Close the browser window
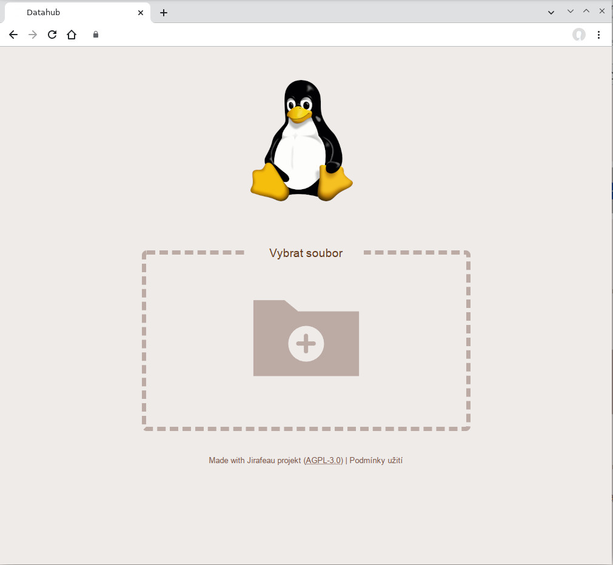This screenshot has height=565, width=613. (x=602, y=12)
